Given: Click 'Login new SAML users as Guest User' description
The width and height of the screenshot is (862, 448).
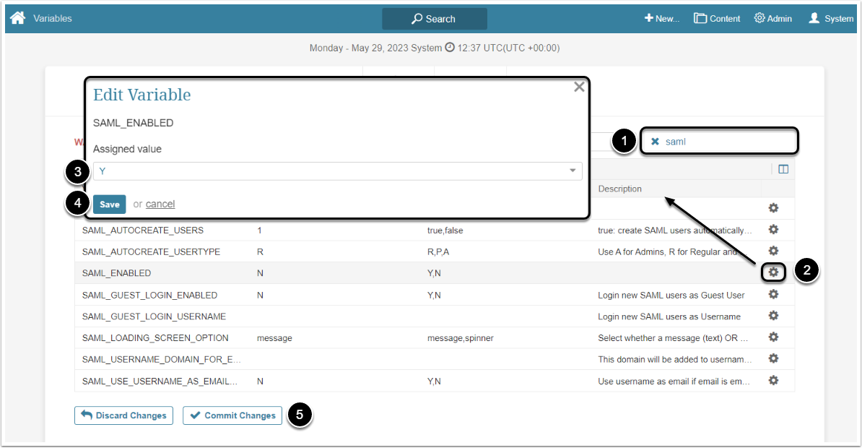Looking at the screenshot, I should (x=671, y=296).
